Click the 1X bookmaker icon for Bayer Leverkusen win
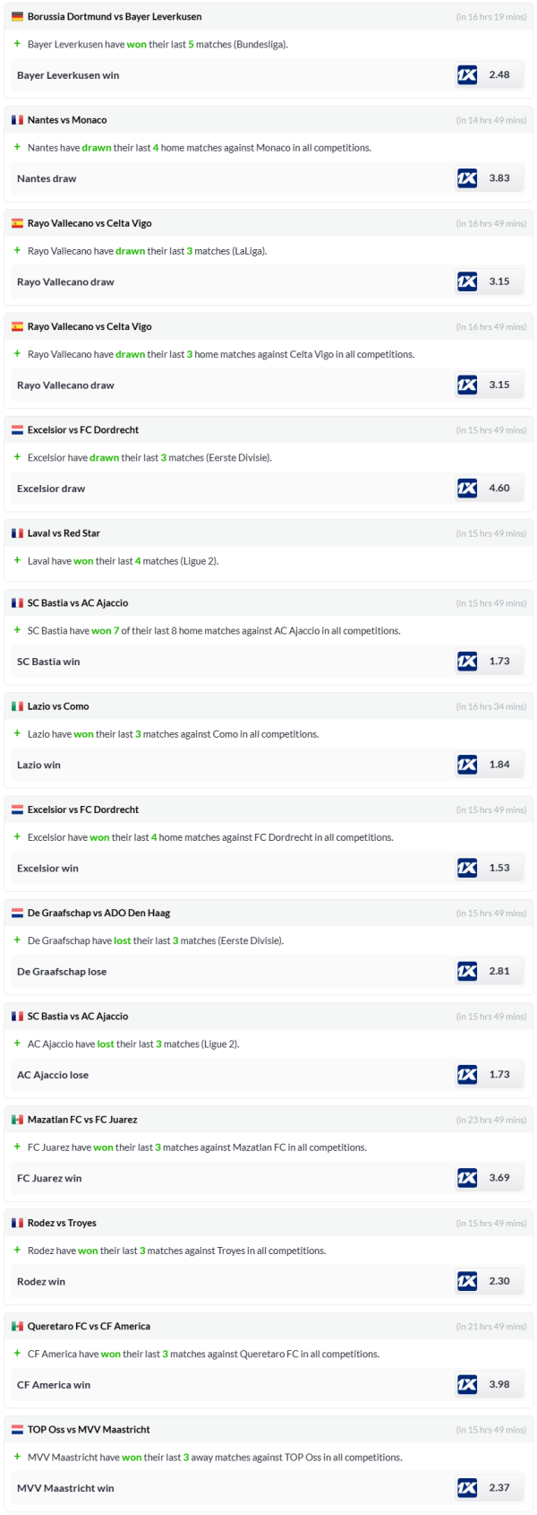 [467, 75]
